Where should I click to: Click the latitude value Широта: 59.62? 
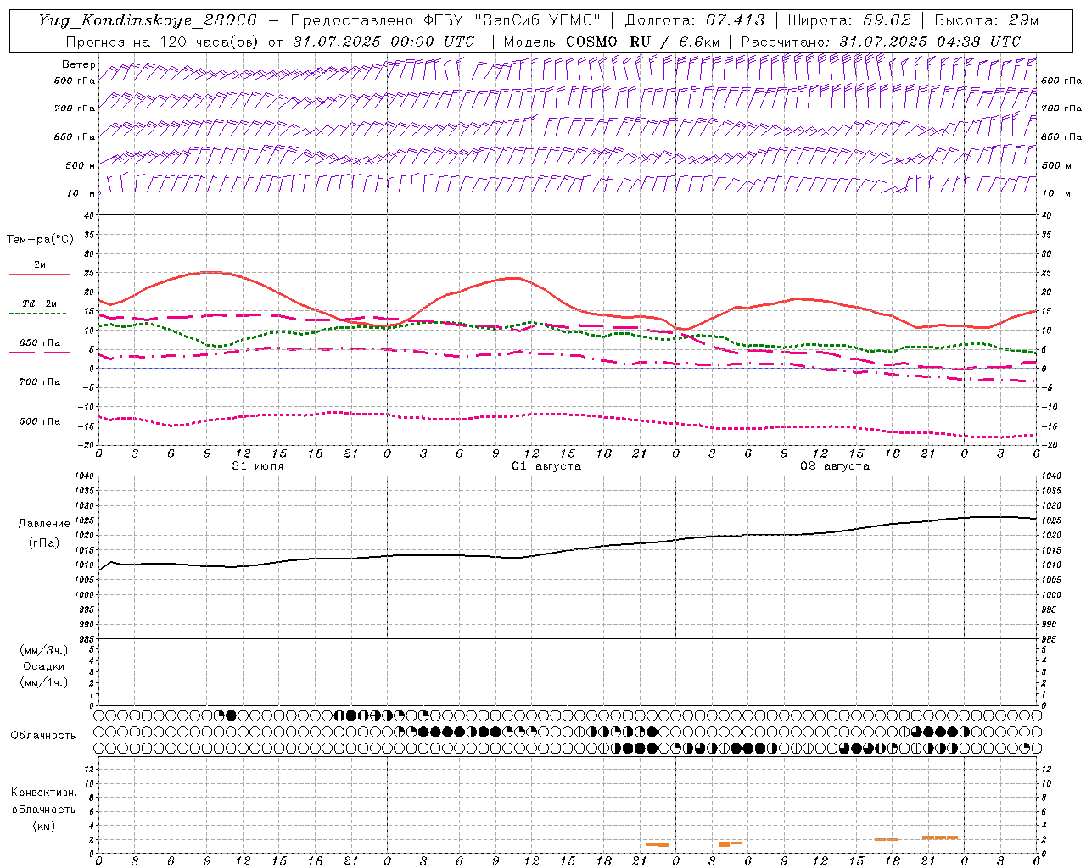pos(849,20)
